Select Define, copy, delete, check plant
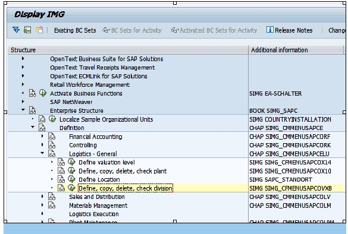Image resolution: width=348 pixels, height=234 pixels. click(123, 171)
